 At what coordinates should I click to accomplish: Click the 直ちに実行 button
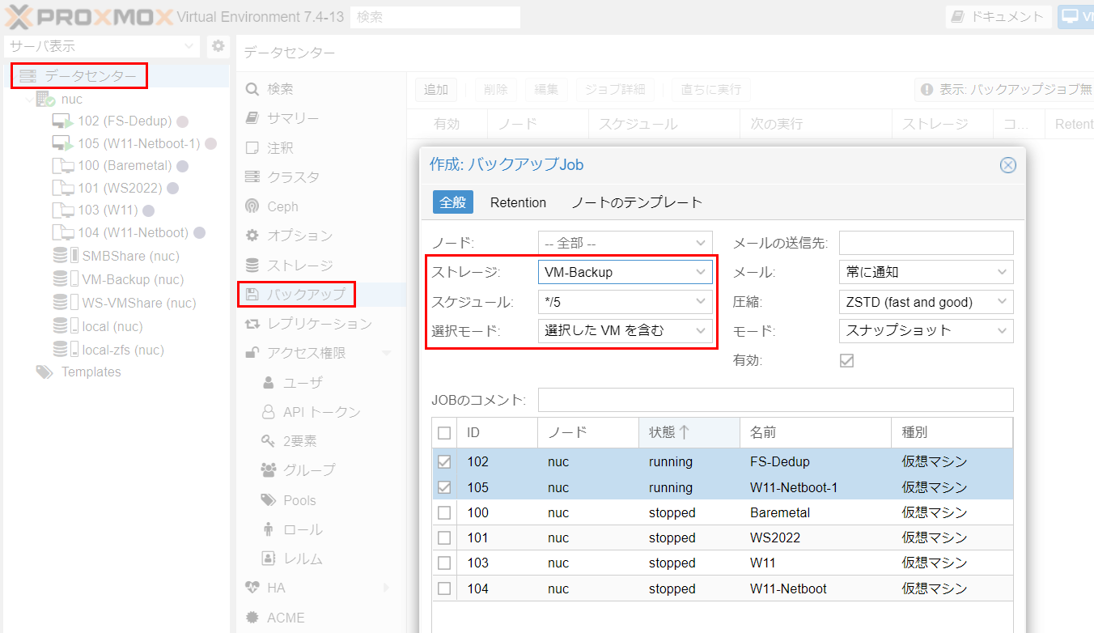coord(710,90)
